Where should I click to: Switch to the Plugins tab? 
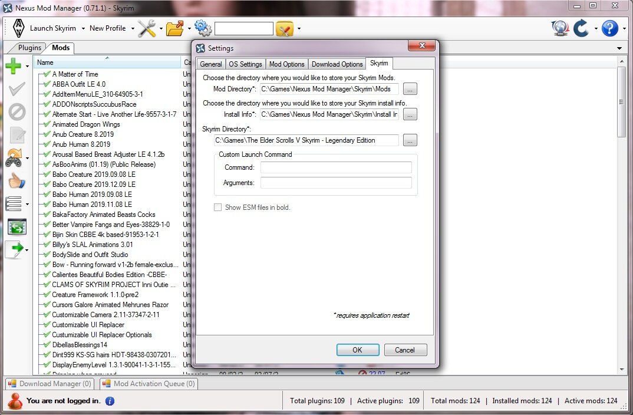[x=29, y=48]
